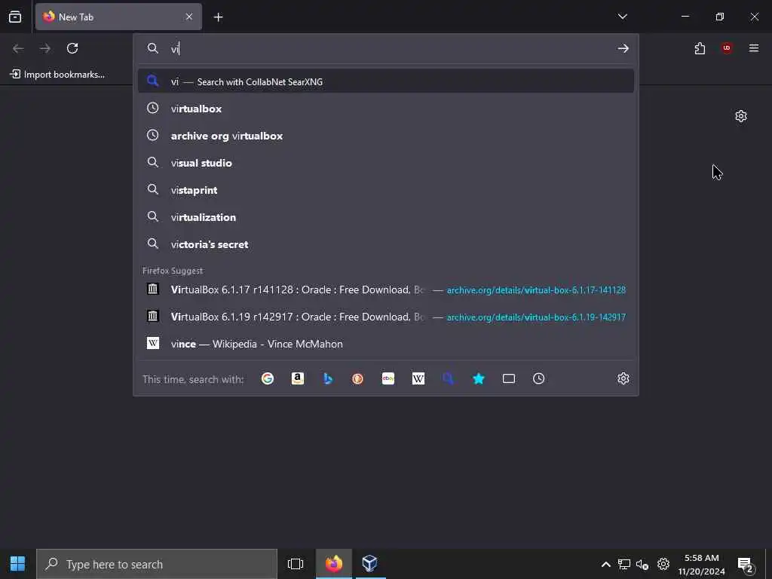Image resolution: width=772 pixels, height=579 pixels.
Task: Click Import bookmarks button
Action: coord(57,75)
